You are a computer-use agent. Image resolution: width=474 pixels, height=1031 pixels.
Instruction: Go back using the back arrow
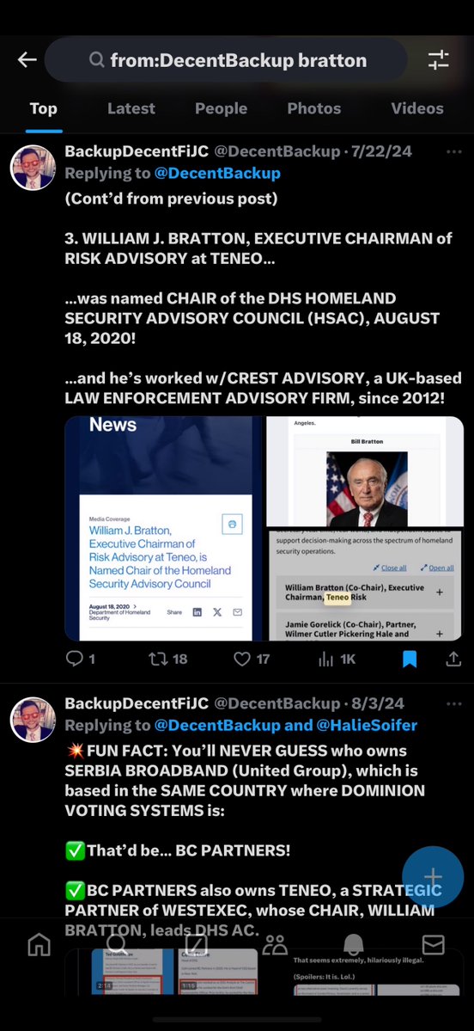[27, 60]
